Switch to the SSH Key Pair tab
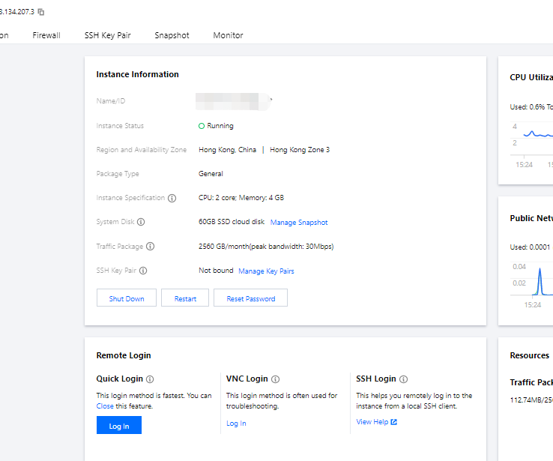This screenshot has height=461, width=553. 107,35
